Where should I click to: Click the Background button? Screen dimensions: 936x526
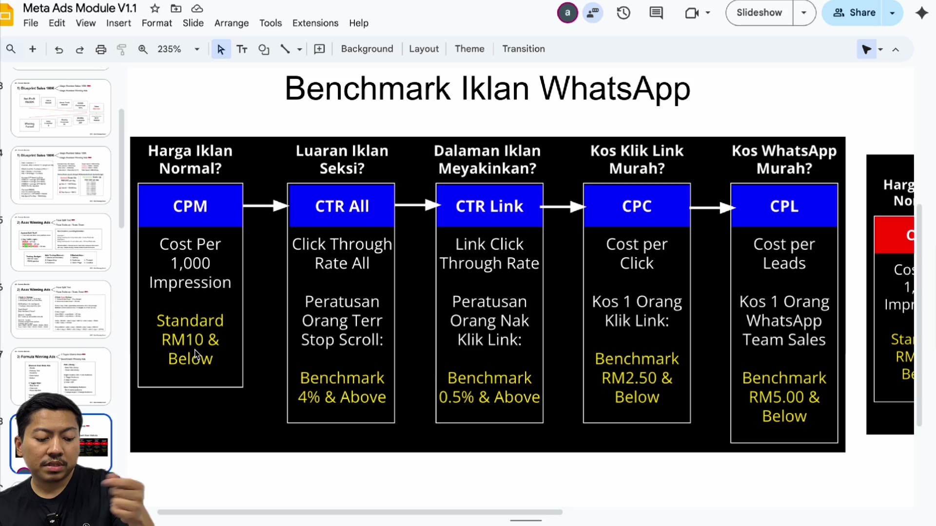(x=367, y=49)
